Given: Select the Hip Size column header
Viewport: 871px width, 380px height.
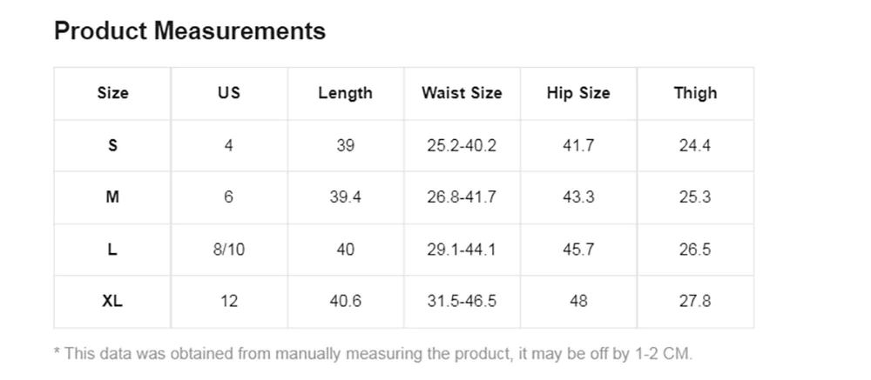Looking at the screenshot, I should point(578,93).
